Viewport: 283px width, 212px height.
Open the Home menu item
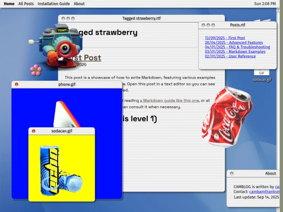9,4
